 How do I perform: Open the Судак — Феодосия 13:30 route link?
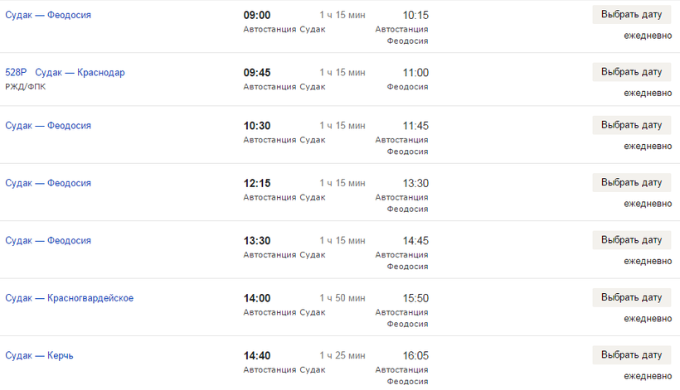point(48,241)
